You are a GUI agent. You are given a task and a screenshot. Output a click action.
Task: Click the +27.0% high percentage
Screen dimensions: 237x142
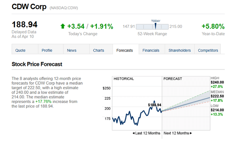pos(217,87)
